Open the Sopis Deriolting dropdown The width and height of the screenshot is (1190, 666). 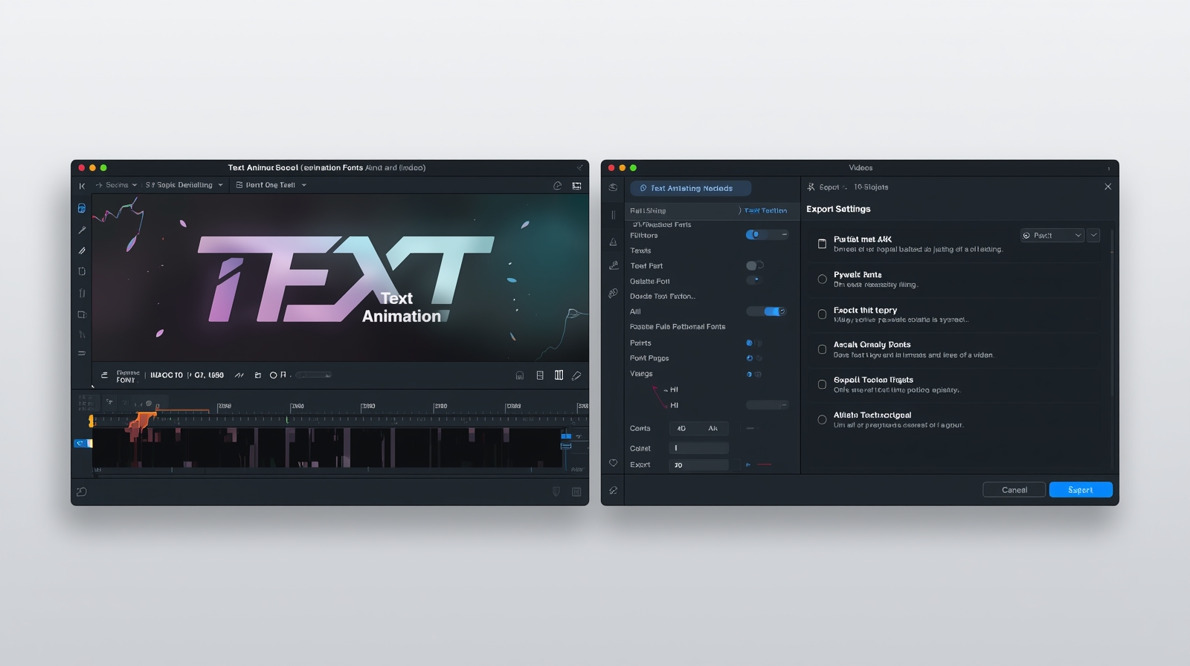(184, 185)
